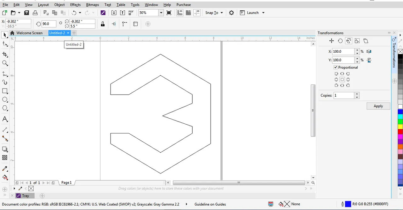Open the Layout menu
Image resolution: width=403 pixels, height=210 pixels.
[x=43, y=5]
